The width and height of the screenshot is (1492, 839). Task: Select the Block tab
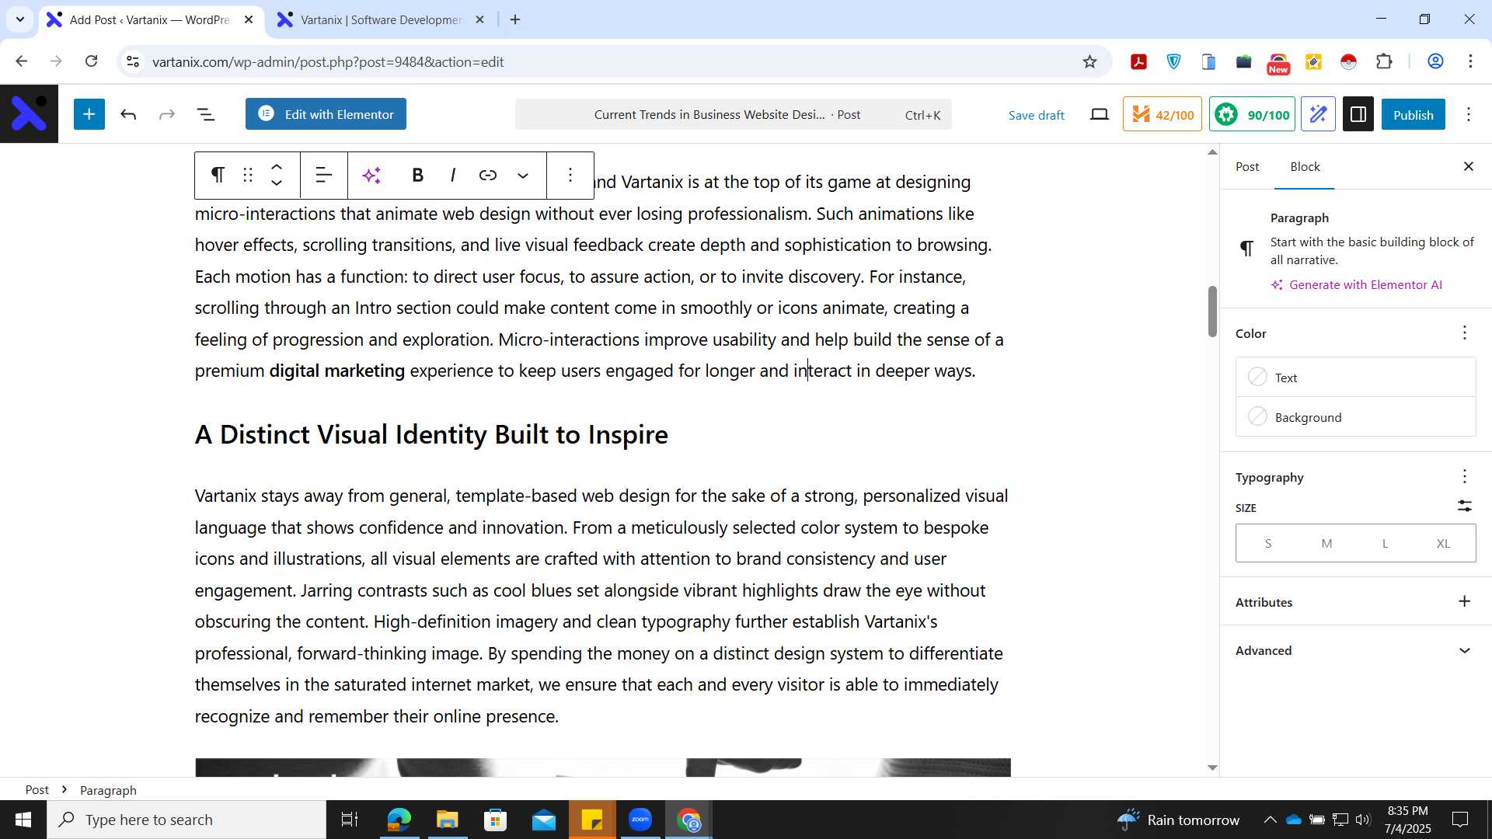[1305, 167]
